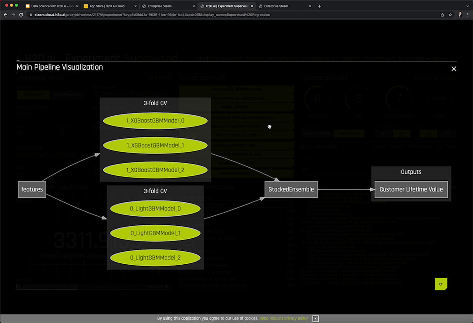Screen dimensions: 473x323
Task: Click the green refresh icon button
Action: tap(441, 284)
